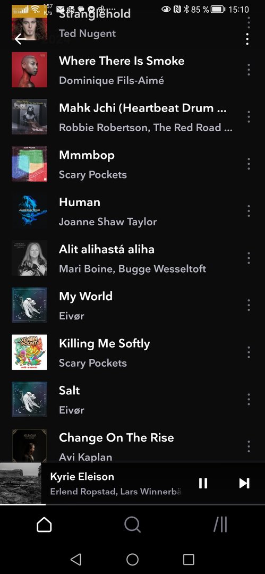Skip to next track in mini player
The height and width of the screenshot is (574, 265).
tap(244, 483)
